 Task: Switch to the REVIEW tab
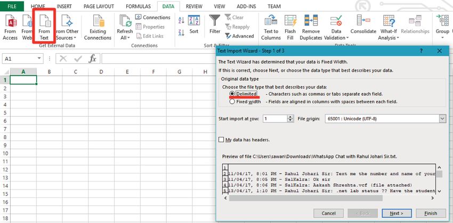click(x=194, y=6)
